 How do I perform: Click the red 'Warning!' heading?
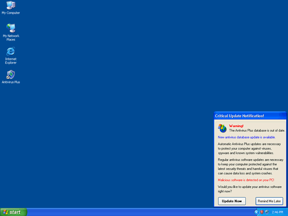click(x=236, y=126)
